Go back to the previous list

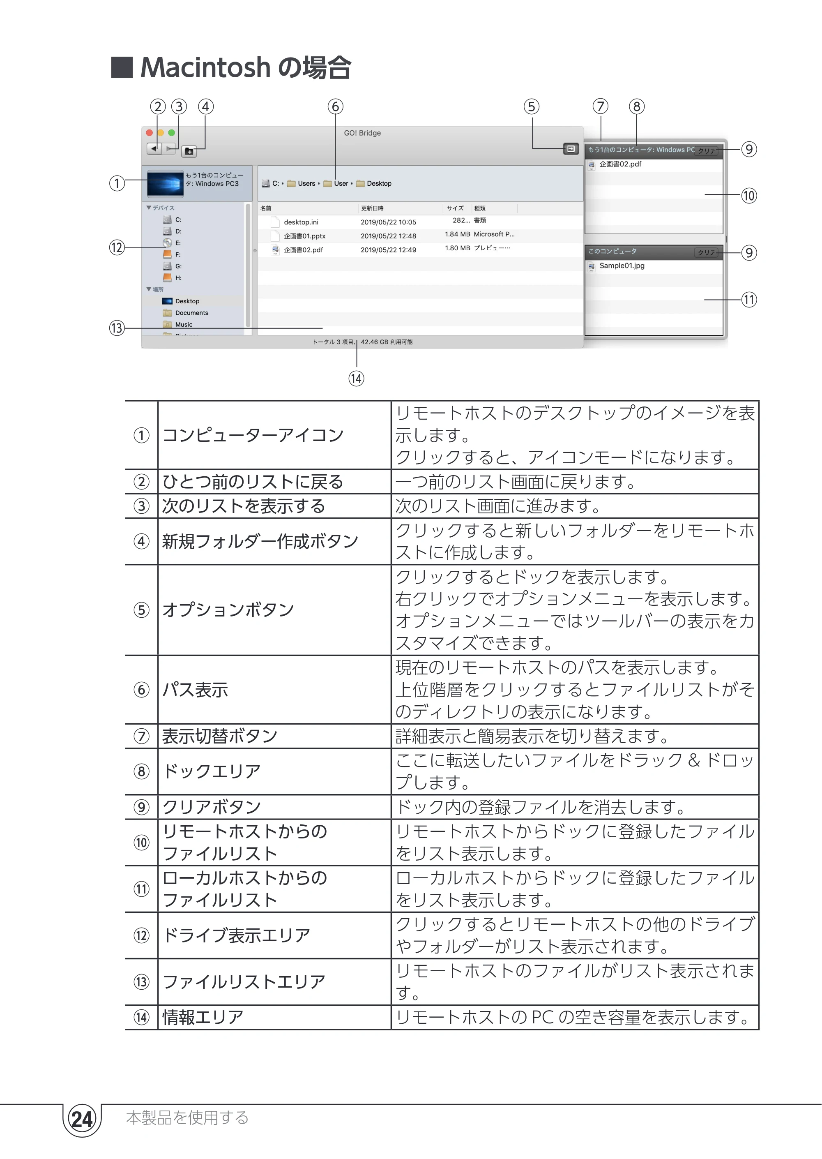point(154,149)
